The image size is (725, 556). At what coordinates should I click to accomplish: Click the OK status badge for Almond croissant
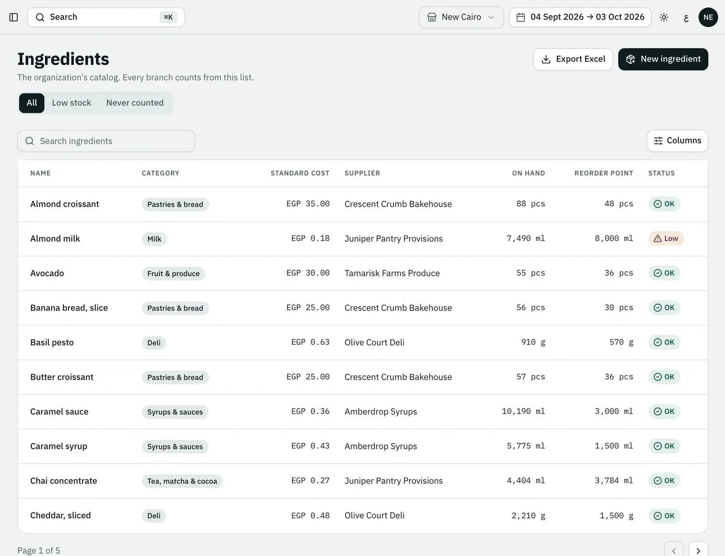[x=664, y=204]
